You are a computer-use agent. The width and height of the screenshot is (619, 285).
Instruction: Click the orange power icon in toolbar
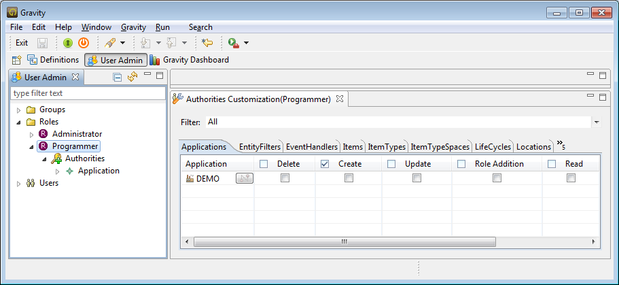click(x=84, y=43)
